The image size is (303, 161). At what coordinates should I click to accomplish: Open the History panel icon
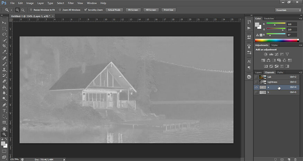coord(249,22)
